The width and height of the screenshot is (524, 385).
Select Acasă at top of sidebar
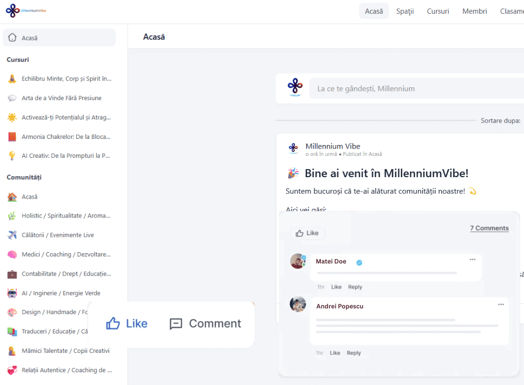coord(59,38)
